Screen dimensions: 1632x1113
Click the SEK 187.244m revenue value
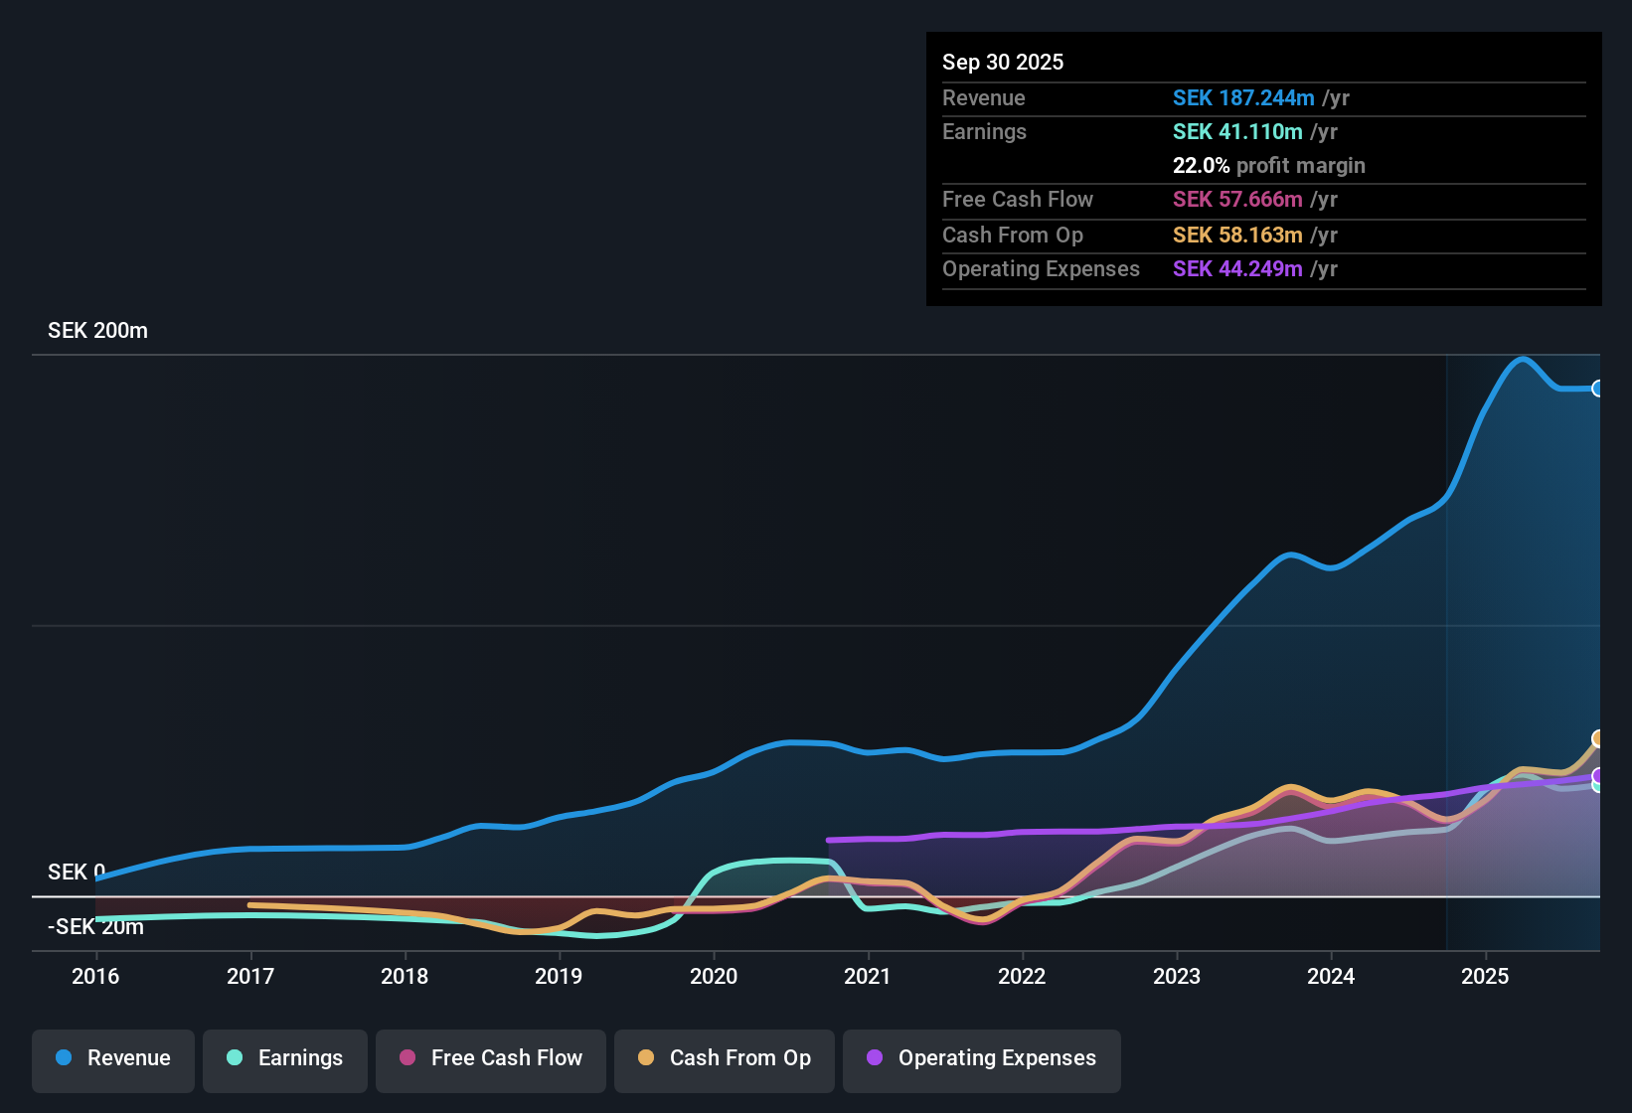tap(1243, 97)
